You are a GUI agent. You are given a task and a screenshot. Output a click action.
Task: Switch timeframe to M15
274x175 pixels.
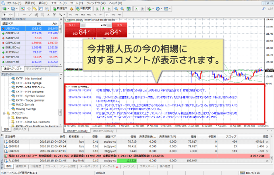point(83,15)
